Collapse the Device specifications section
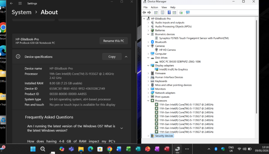Image resolution: width=269 pixels, height=154 pixels. 126,56
